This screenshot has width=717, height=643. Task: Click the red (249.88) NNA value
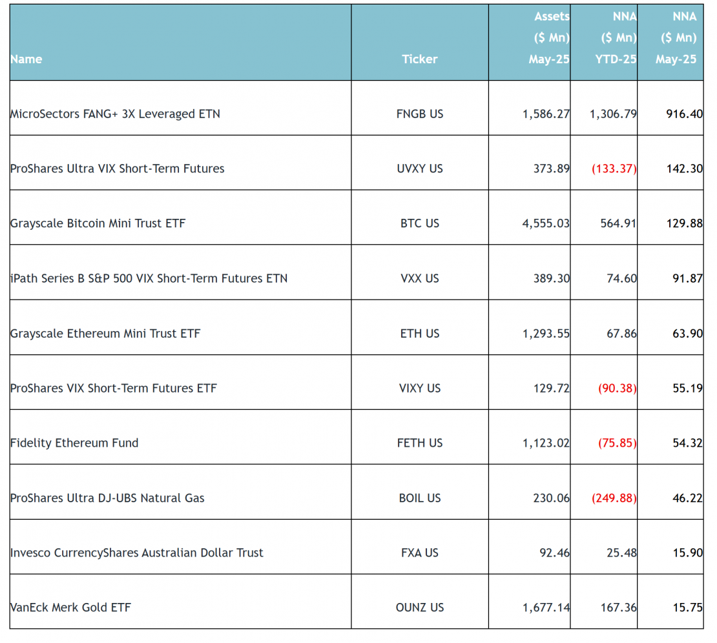click(614, 498)
